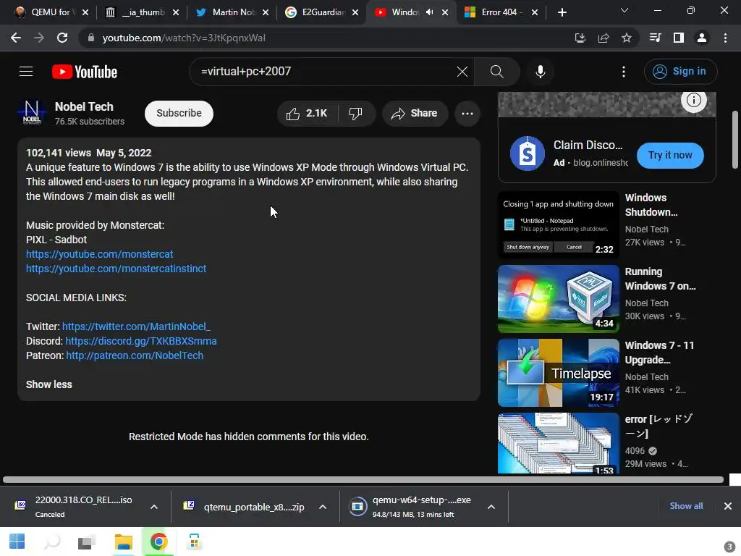The image size is (741, 556).
Task: Share this page from address bar
Action: pyautogui.click(x=604, y=38)
